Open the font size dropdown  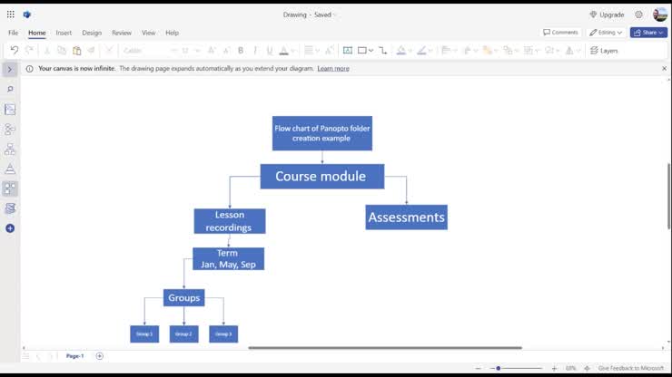198,51
